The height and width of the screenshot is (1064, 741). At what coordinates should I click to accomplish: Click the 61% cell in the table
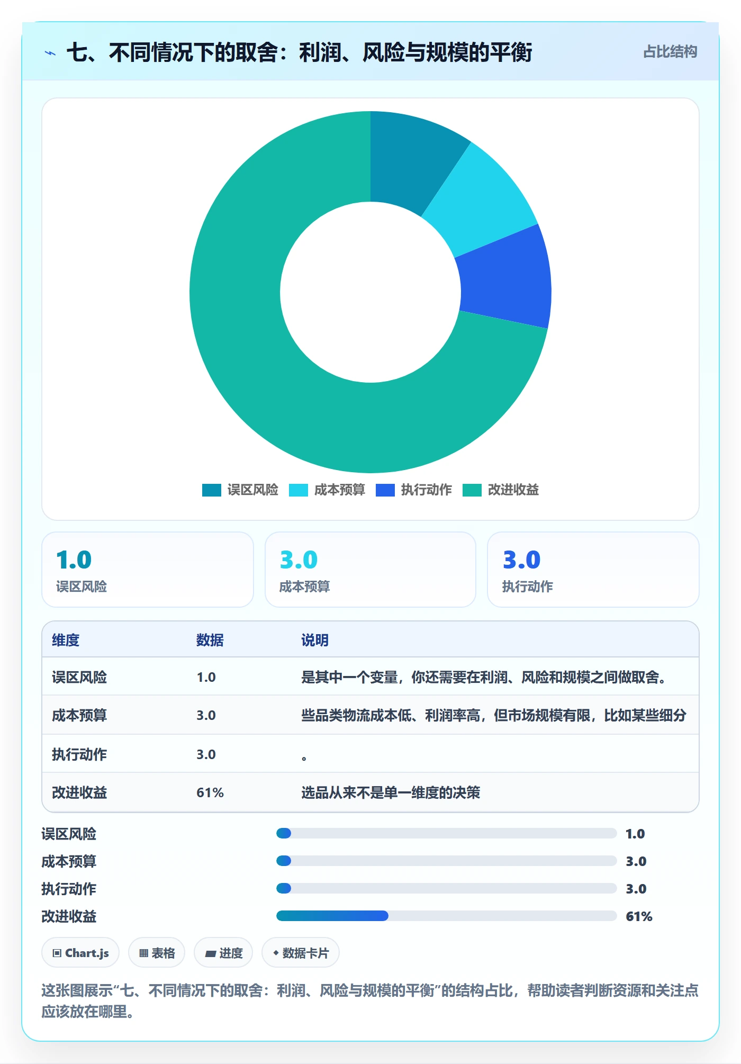(210, 792)
